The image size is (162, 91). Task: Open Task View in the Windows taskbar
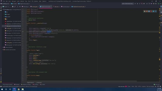tap(10, 89)
